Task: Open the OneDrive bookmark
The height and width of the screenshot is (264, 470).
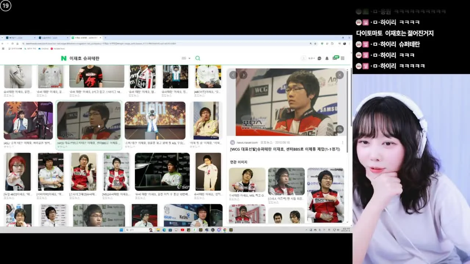Action: pos(43,48)
